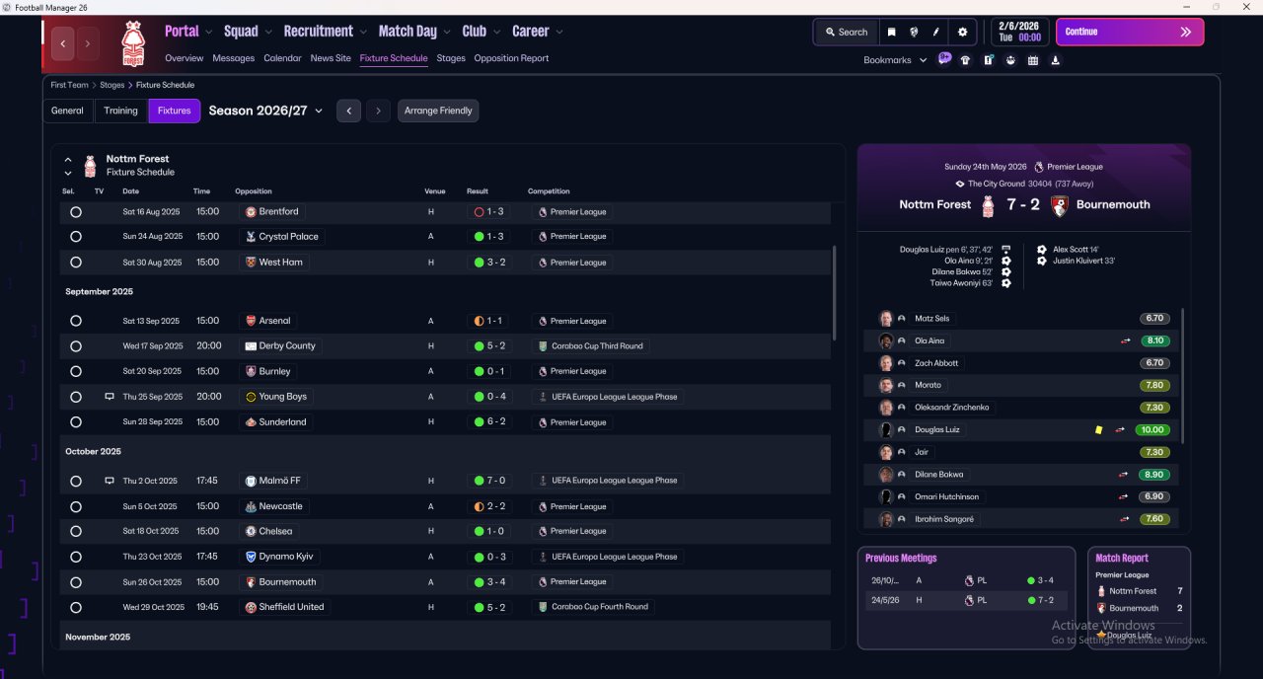This screenshot has width=1263, height=679.
Task: Click Brentford club badge in fixtures list
Action: coord(251,211)
